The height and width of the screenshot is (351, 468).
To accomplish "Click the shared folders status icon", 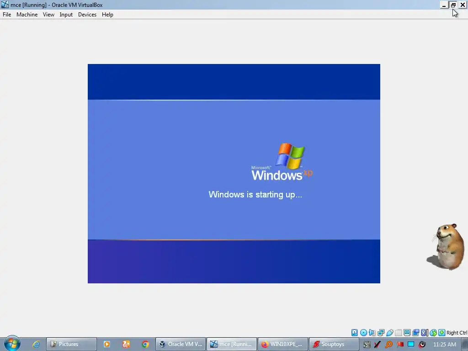I will point(398,333).
